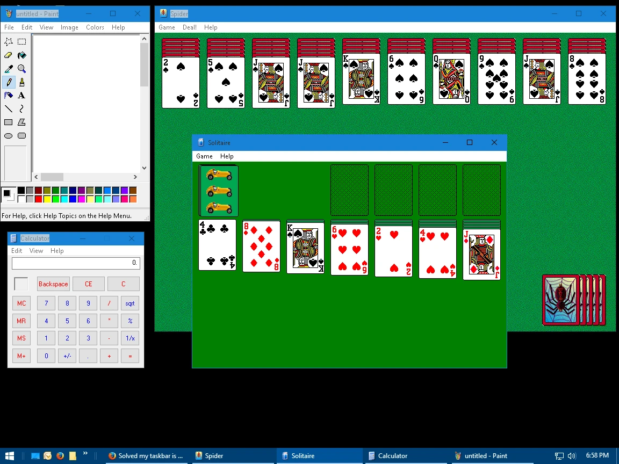The width and height of the screenshot is (619, 464).
Task: Click the 1/x button in Calculator
Action: tap(130, 338)
